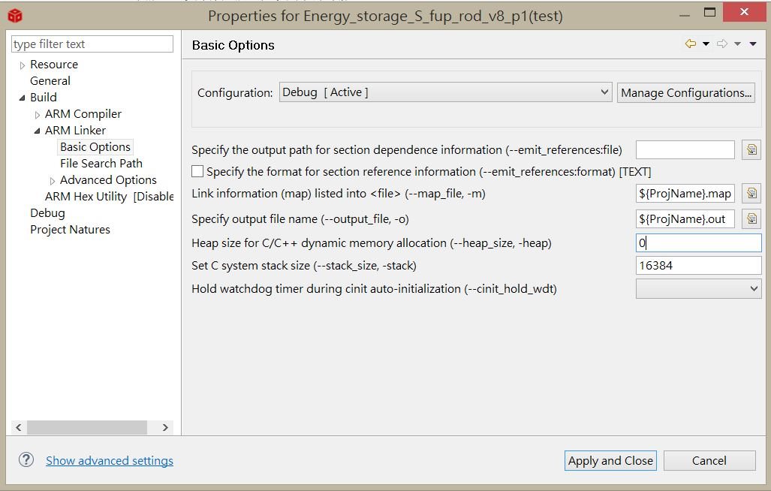Open the cinit hold watchdog dropdown
This screenshot has height=491, width=771.
point(698,288)
